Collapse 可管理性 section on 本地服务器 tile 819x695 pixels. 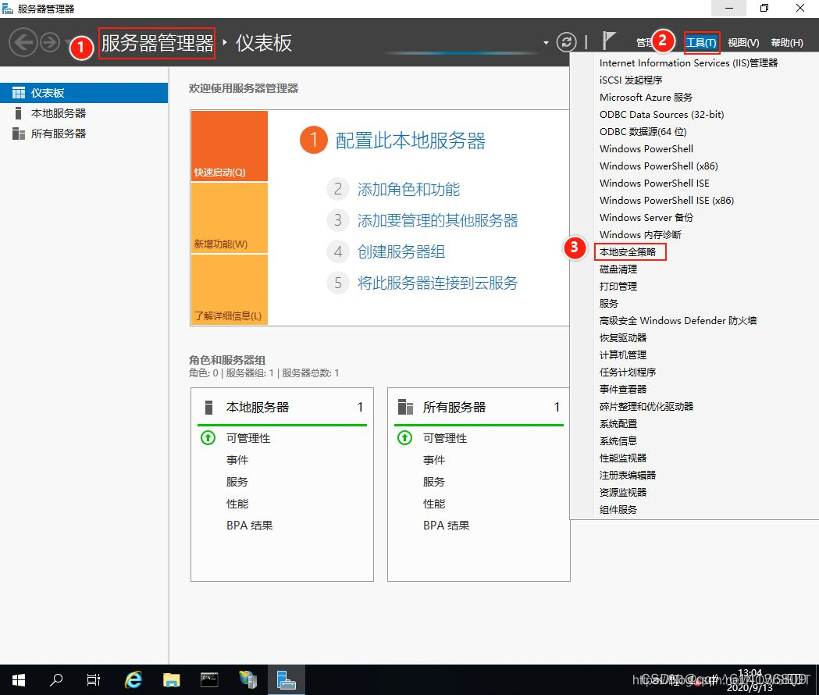click(x=207, y=438)
